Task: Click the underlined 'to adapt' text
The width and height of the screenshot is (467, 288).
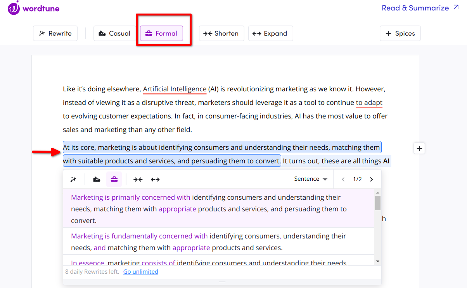Action: [x=369, y=103]
